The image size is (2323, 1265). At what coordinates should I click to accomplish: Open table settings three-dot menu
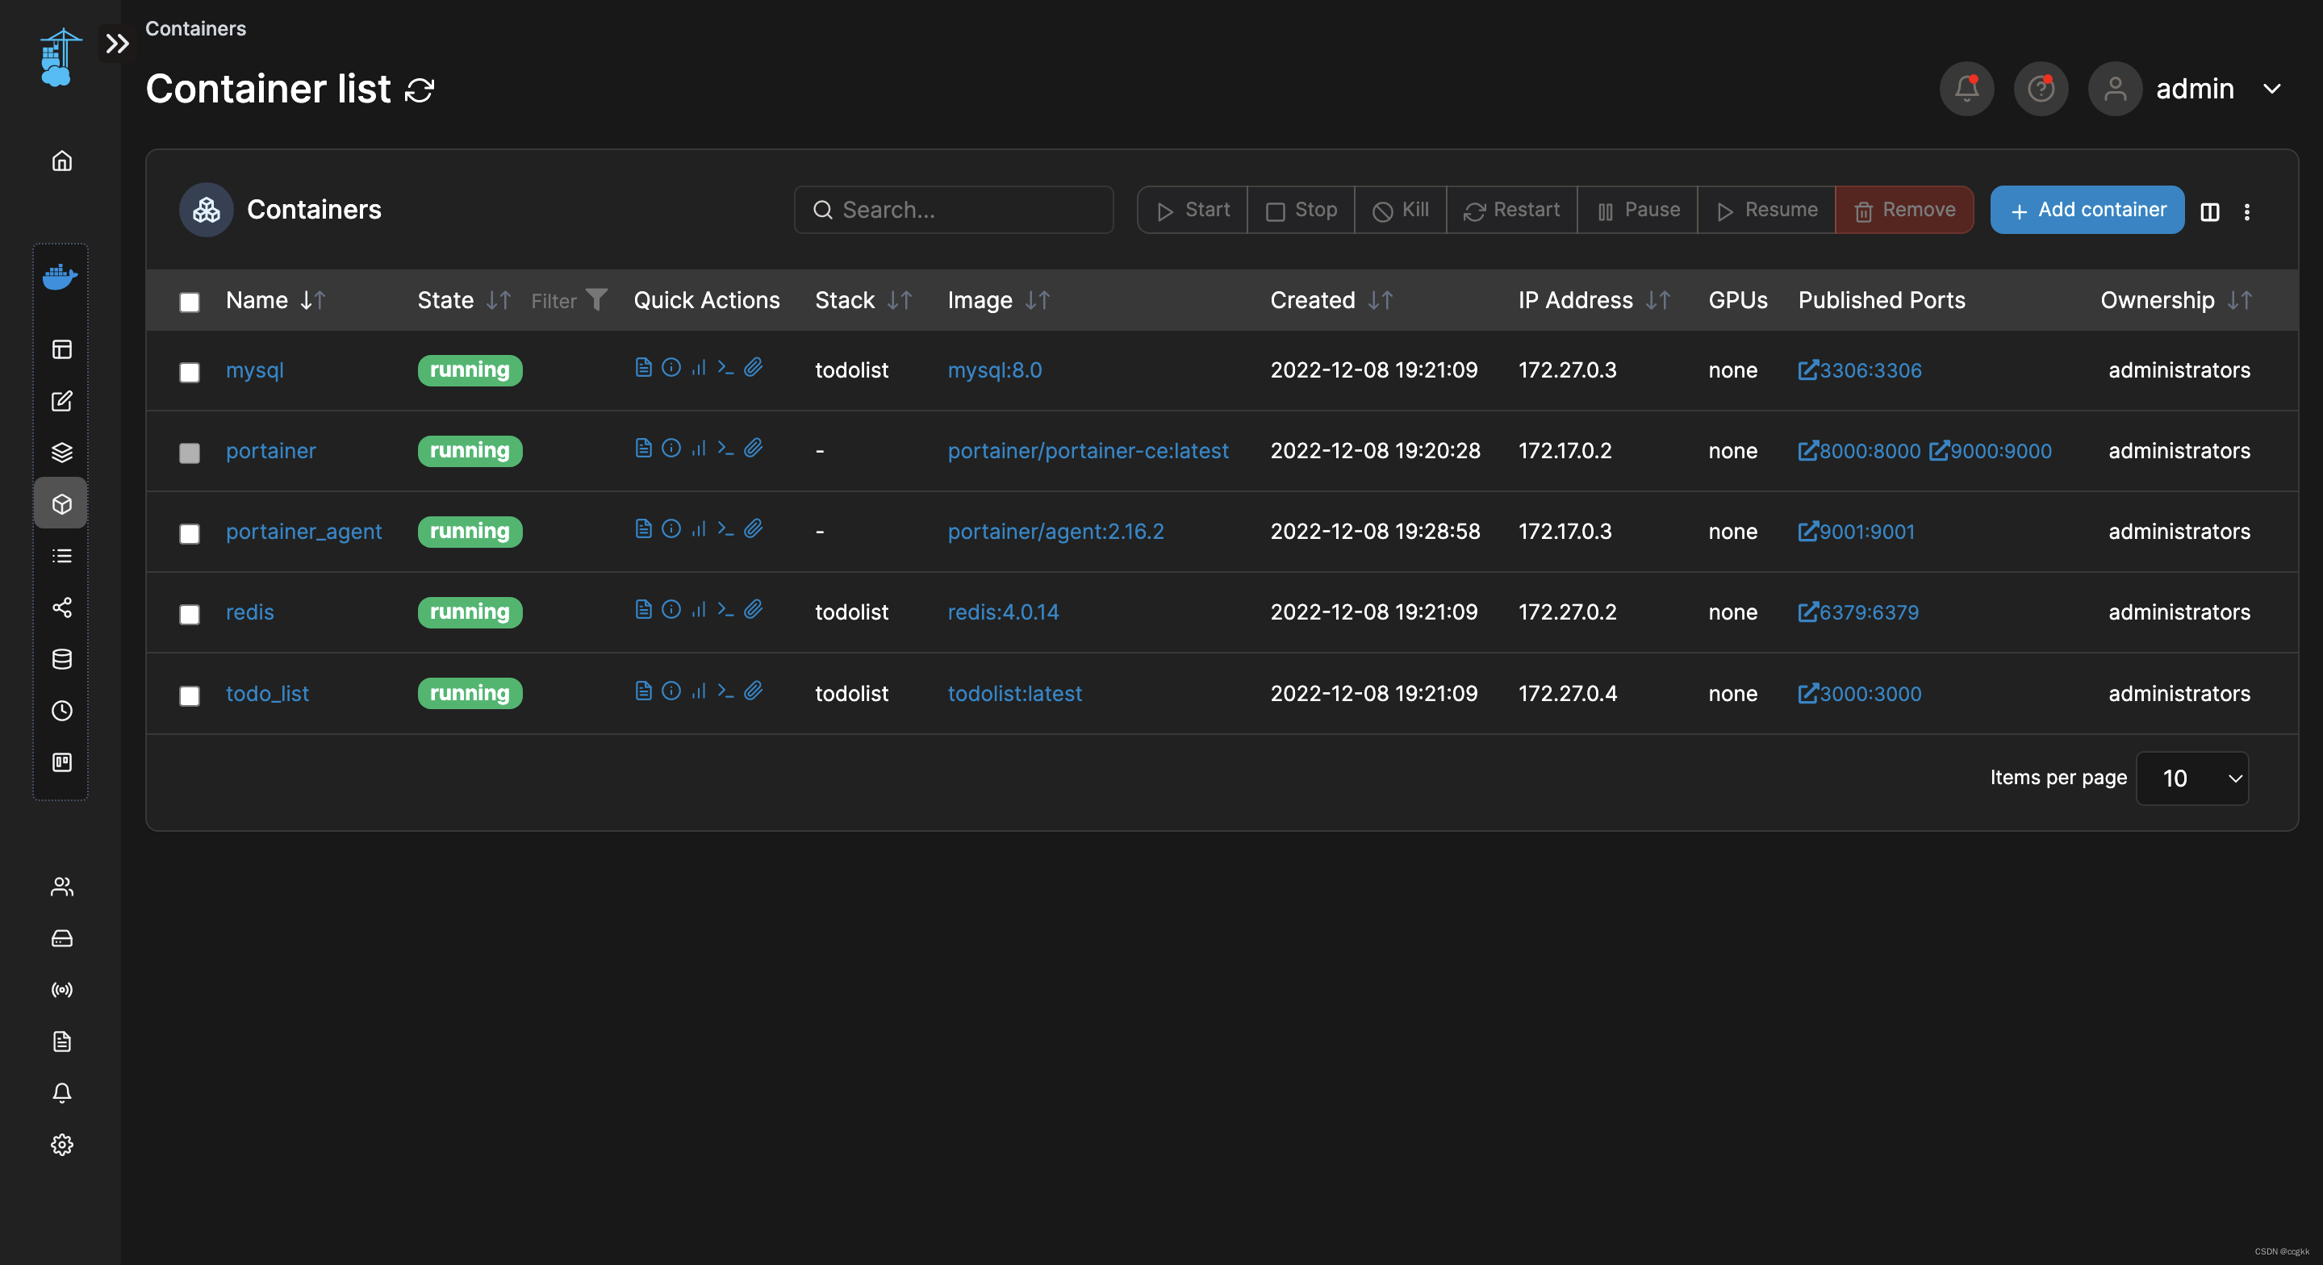(2246, 212)
